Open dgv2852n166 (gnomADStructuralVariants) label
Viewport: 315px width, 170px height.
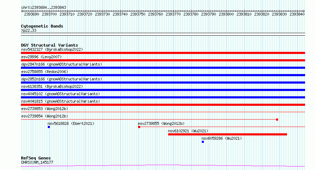(62, 79)
